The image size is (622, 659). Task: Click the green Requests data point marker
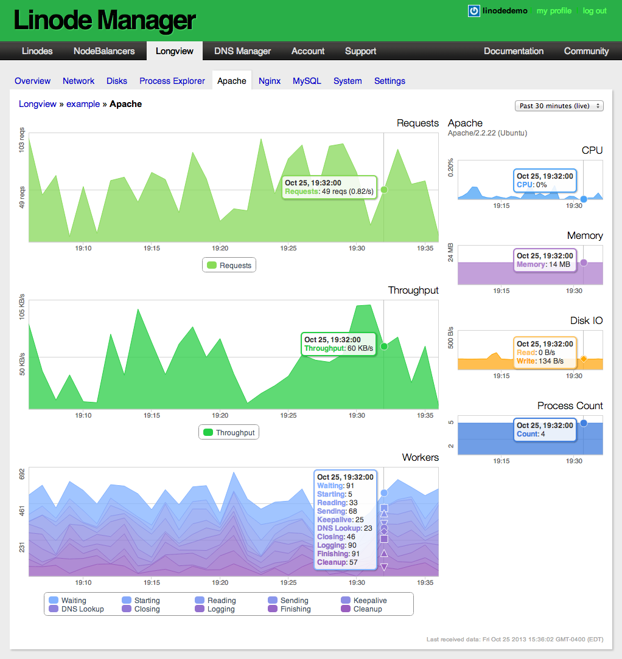[384, 190]
